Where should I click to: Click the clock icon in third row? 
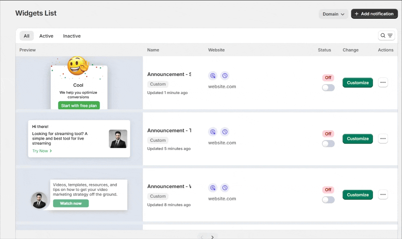tap(225, 188)
